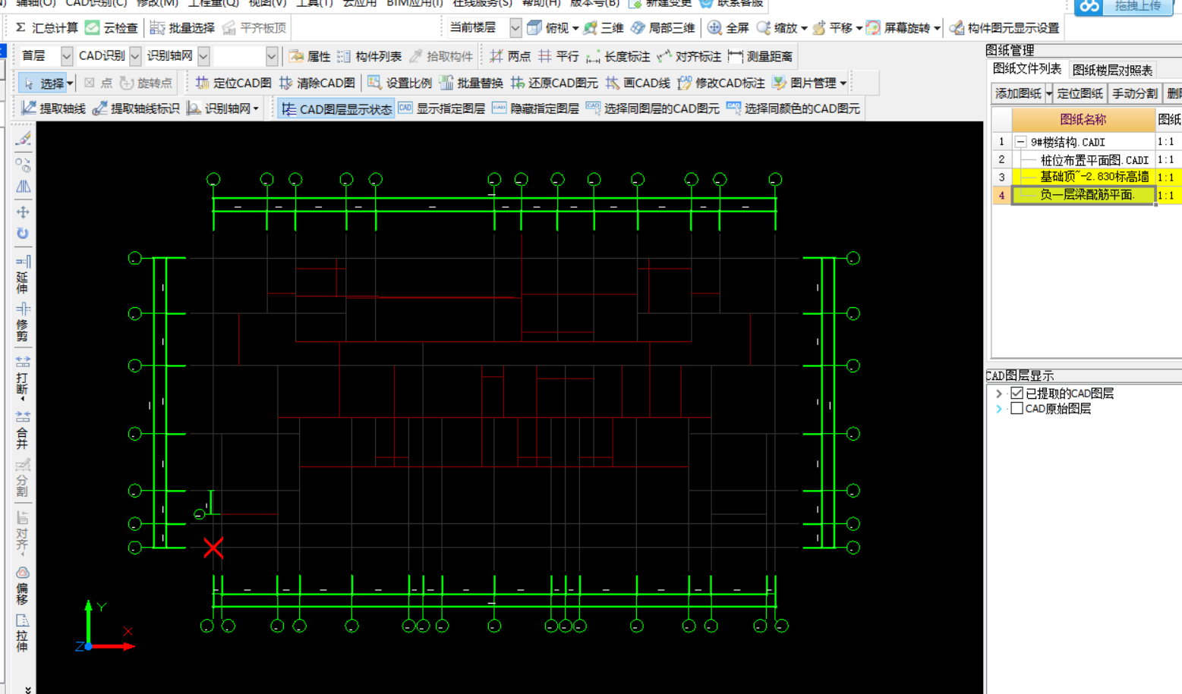Click 选择同颜色的CAD图元
The width and height of the screenshot is (1182, 694).
(x=793, y=108)
